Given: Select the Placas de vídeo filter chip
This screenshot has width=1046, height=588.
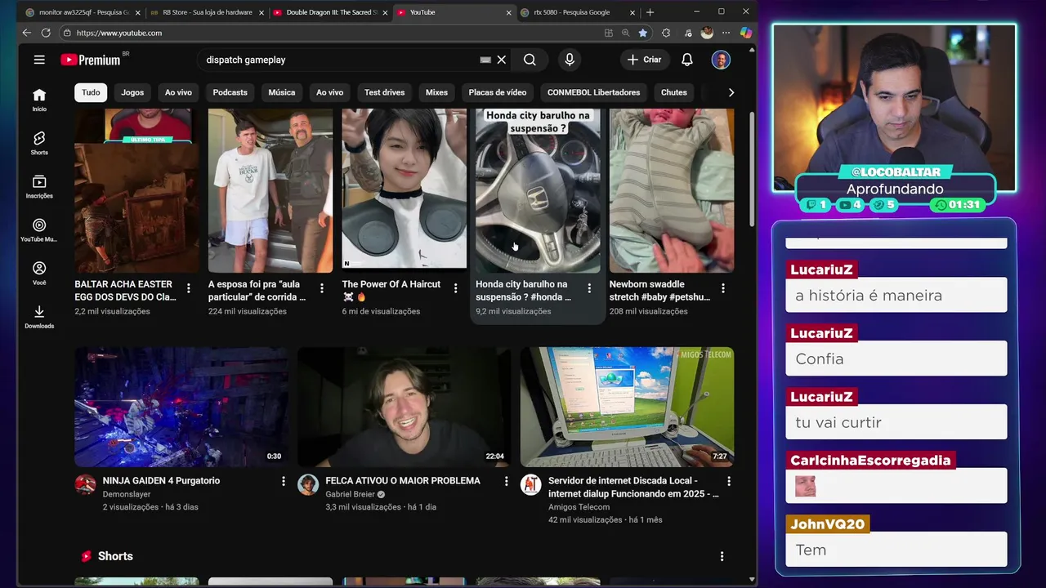Looking at the screenshot, I should pyautogui.click(x=498, y=92).
